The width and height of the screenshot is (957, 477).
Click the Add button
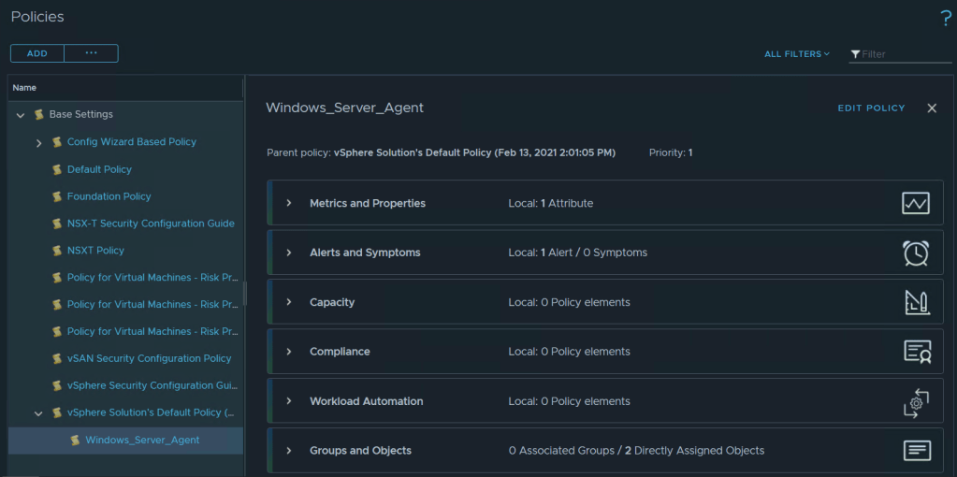[x=37, y=53]
